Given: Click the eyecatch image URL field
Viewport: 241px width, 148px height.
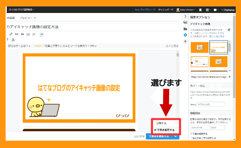Looking at the screenshot, I should 209,77.
